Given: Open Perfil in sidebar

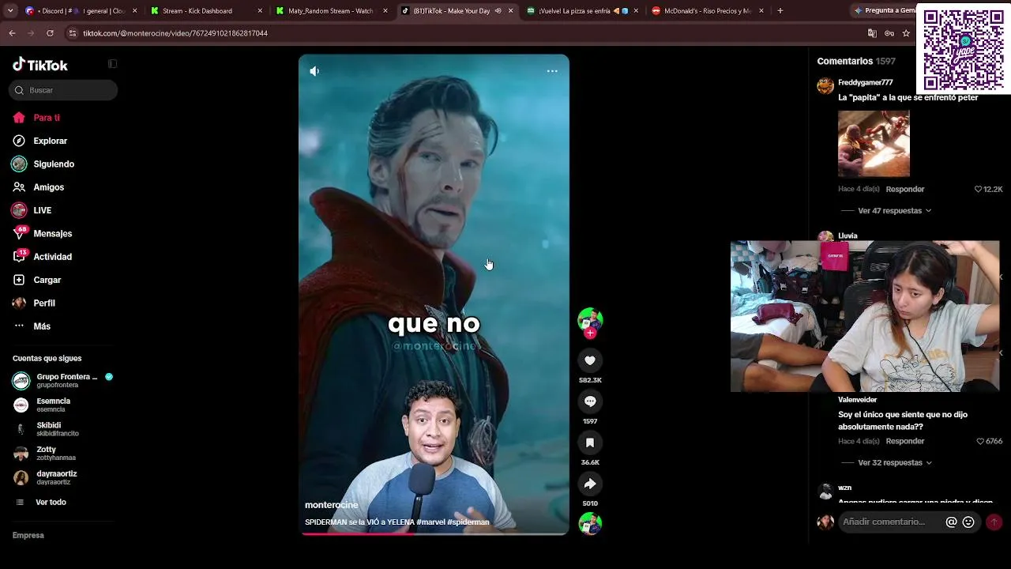Looking at the screenshot, I should [44, 303].
